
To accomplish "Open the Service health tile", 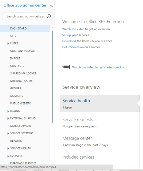I will (100, 103).
